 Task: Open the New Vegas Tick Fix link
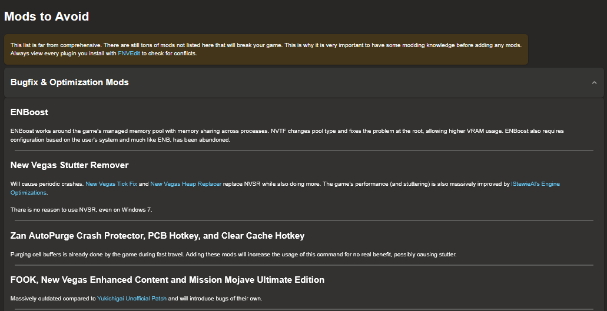tap(111, 184)
